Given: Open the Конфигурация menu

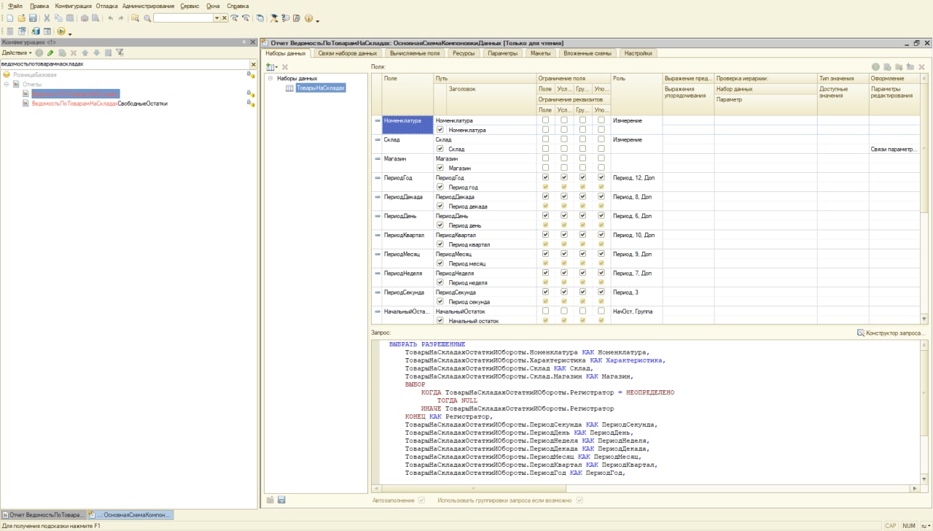Looking at the screenshot, I should pos(73,6).
